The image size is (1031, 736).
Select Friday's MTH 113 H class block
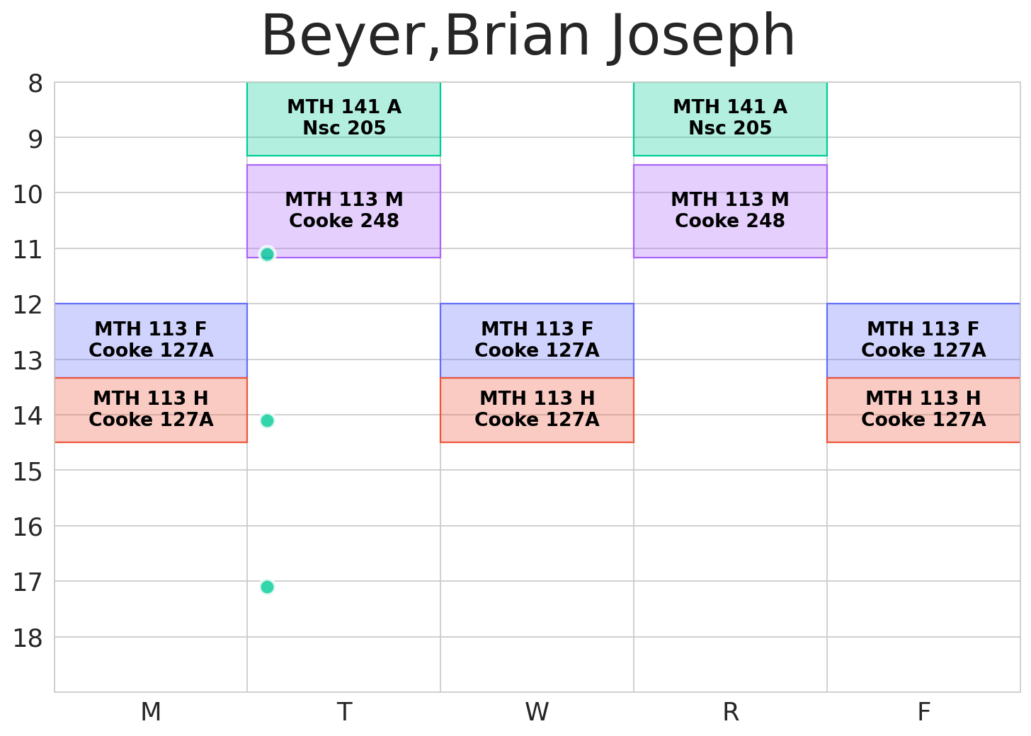tap(923, 410)
